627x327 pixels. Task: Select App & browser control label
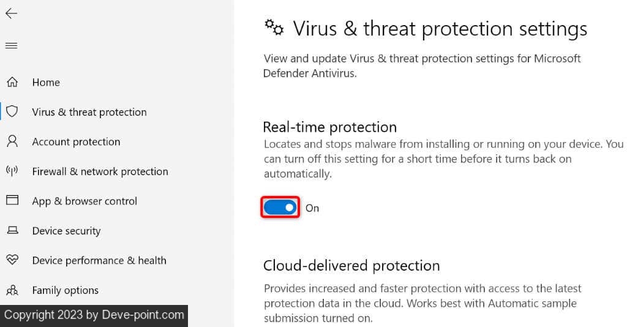point(84,201)
